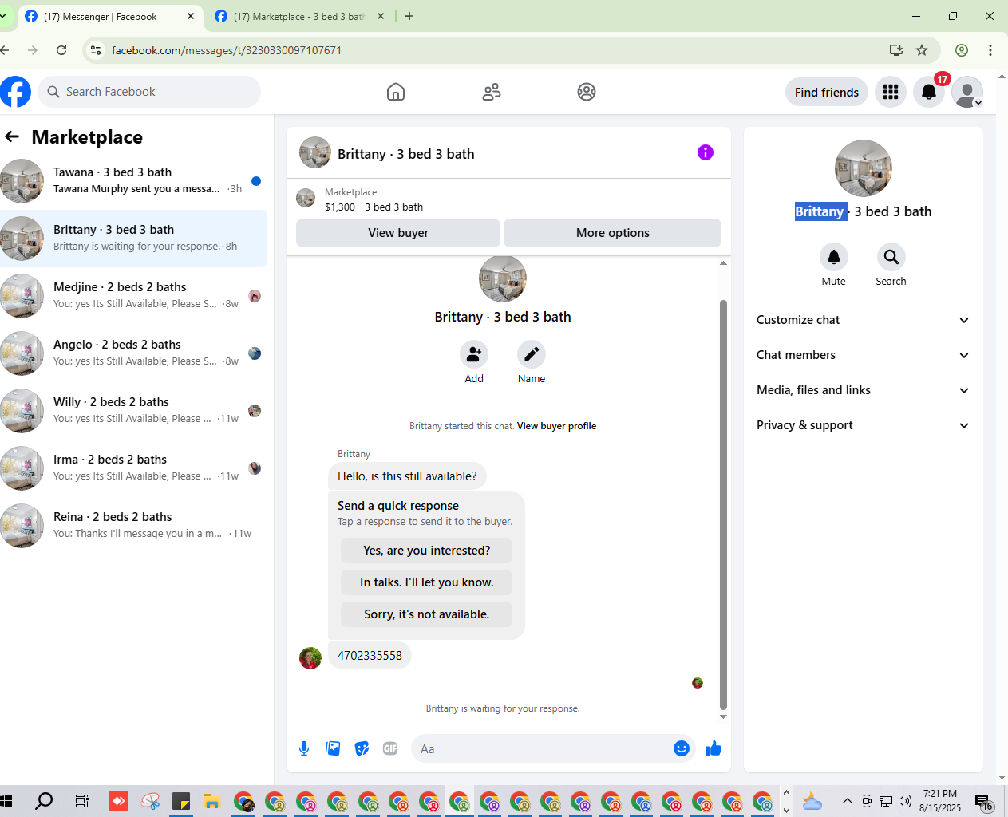This screenshot has height=817, width=1008.
Task: Click the browser address bar URL
Action: pos(227,50)
